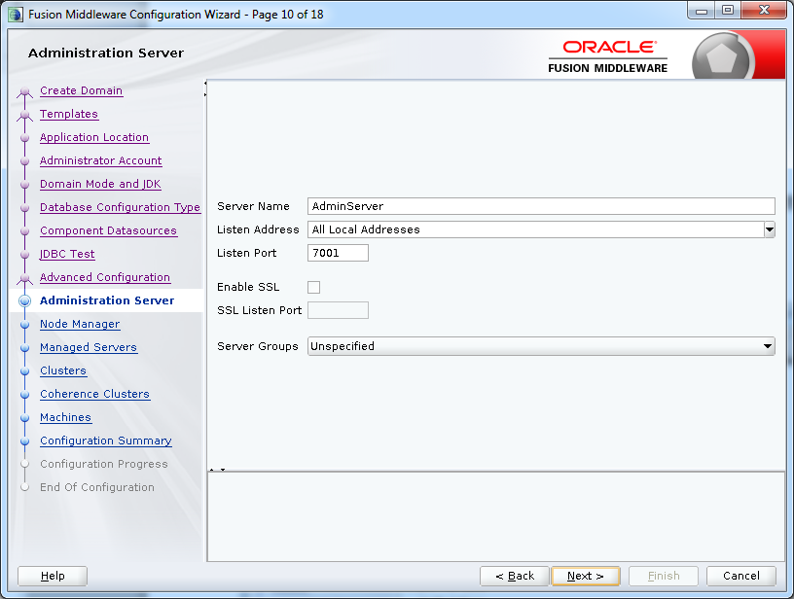Open the JDBC Test step

pyautogui.click(x=67, y=254)
